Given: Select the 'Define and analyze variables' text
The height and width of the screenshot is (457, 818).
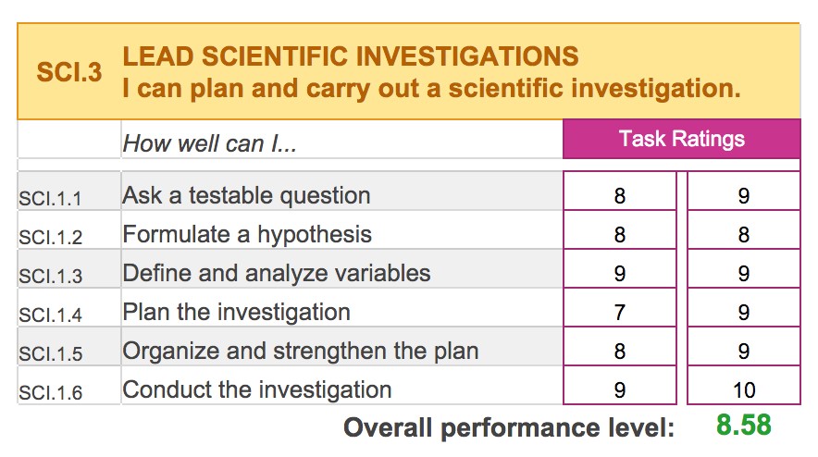Looking at the screenshot, I should tap(277, 273).
